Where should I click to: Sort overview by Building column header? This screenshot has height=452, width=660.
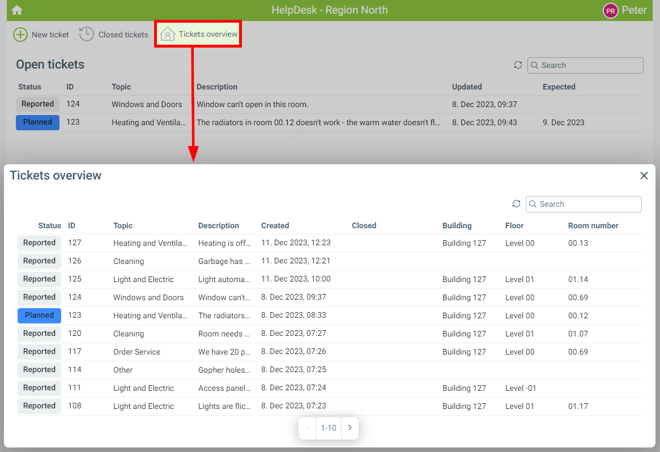coord(457,225)
